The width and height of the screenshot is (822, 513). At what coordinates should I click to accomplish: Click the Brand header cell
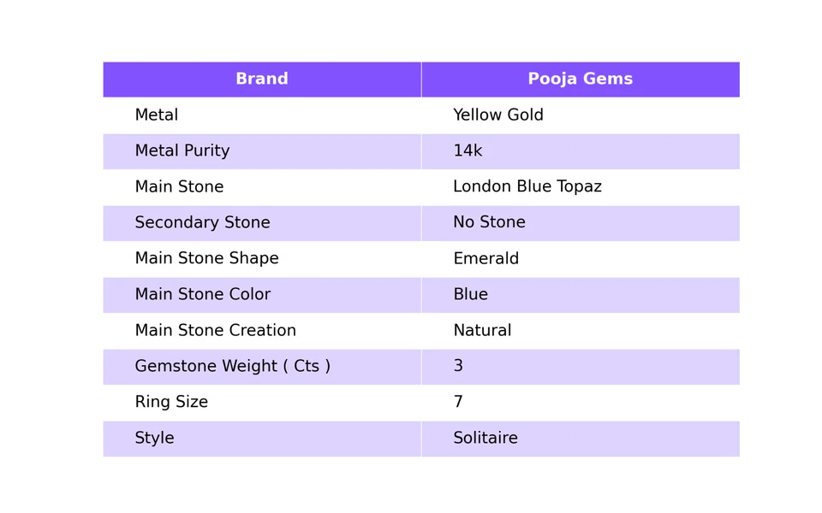click(261, 80)
